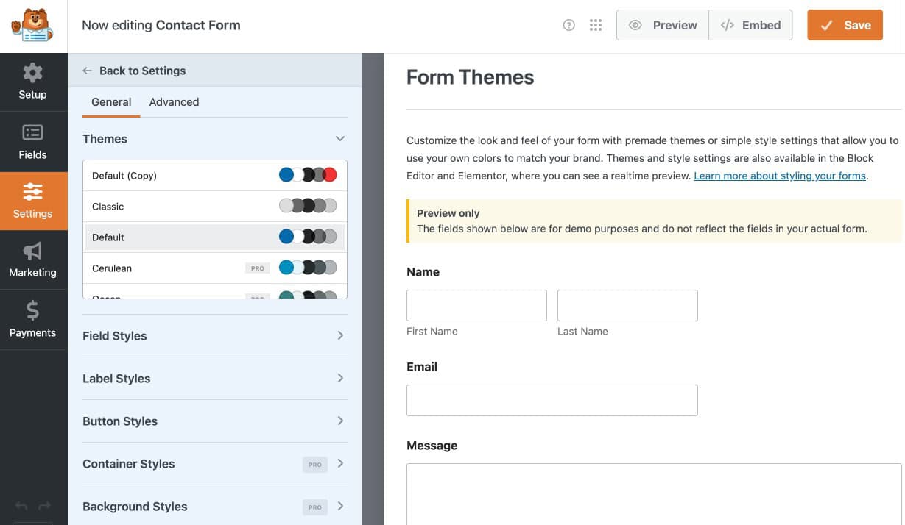Click the PRO badge on Cerulean theme
905x525 pixels.
coord(258,268)
